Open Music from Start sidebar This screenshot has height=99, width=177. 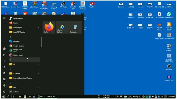click(x=4, y=67)
